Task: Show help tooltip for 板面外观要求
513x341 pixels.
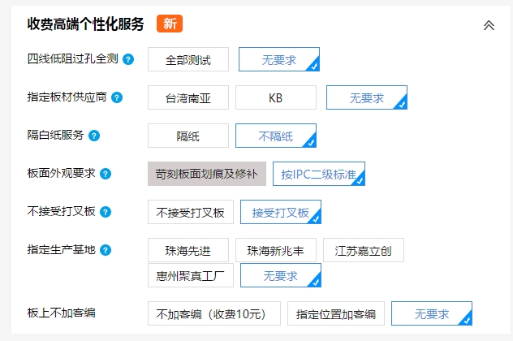Action: [x=106, y=174]
